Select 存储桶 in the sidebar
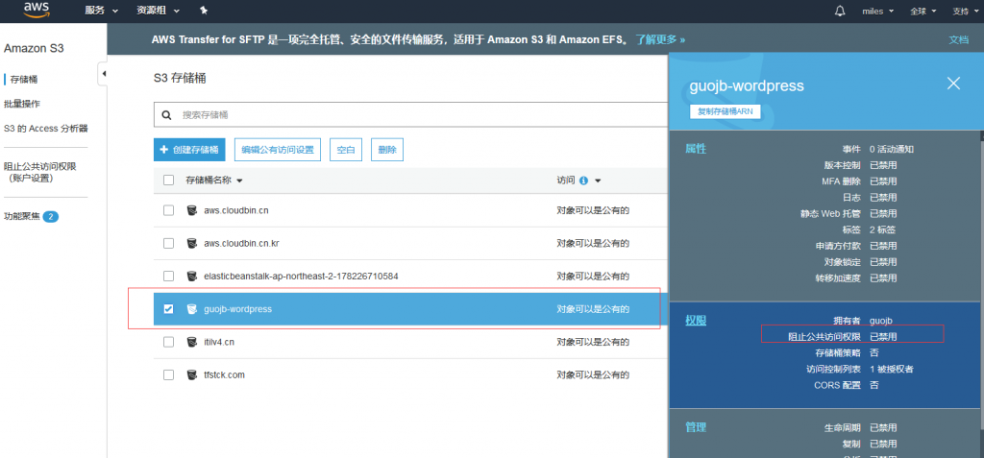This screenshot has width=984, height=458. point(24,79)
